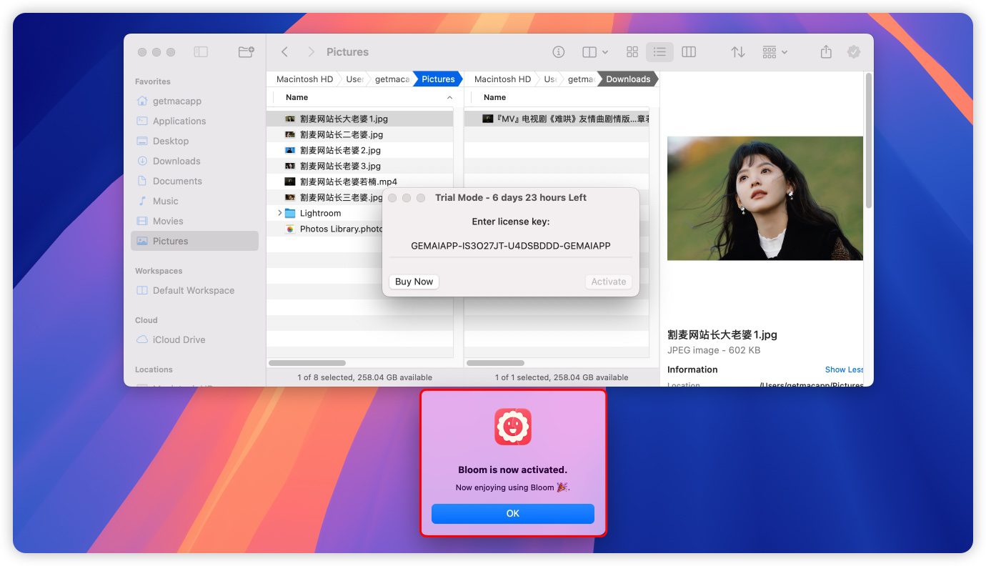Click the license key input field
Viewport: 986px width, 566px height.
(510, 246)
